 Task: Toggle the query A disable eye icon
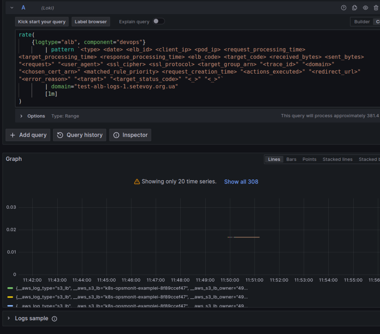[365, 7]
